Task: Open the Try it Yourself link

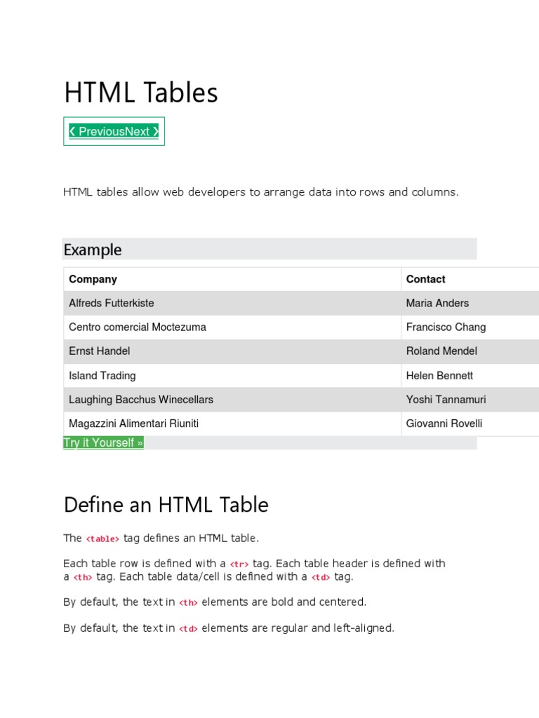Action: [103, 442]
